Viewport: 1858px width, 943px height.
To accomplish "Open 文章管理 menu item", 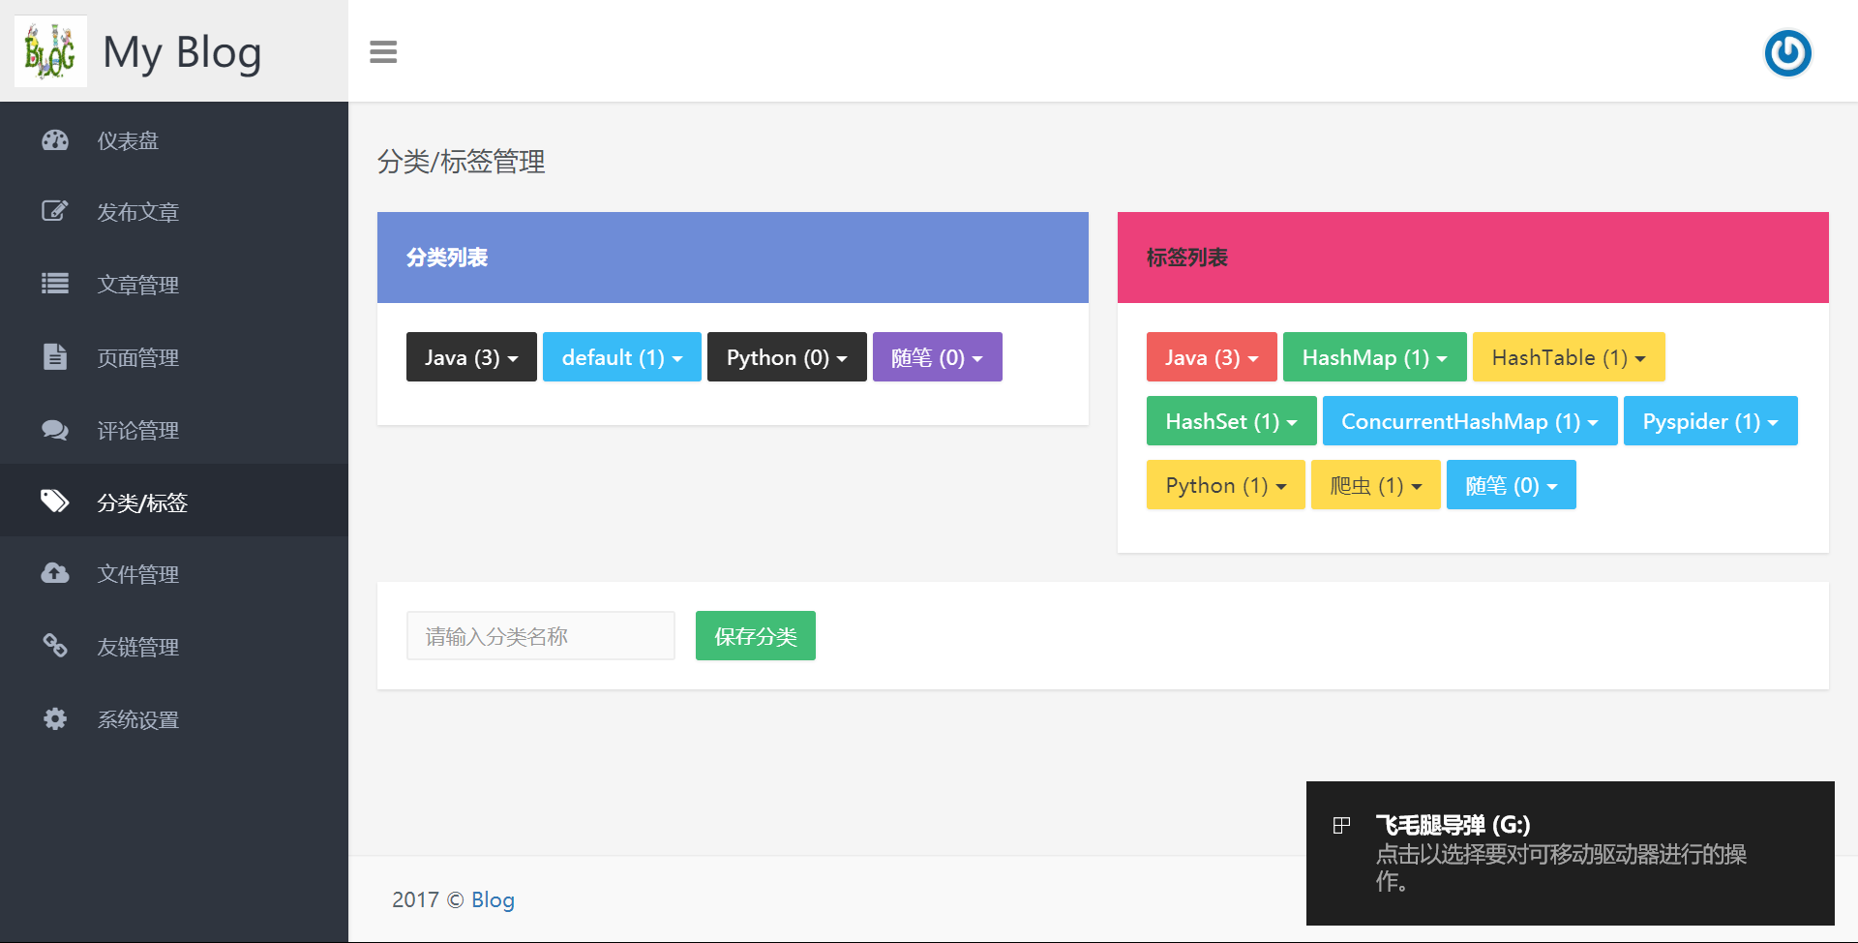I will pos(174,285).
